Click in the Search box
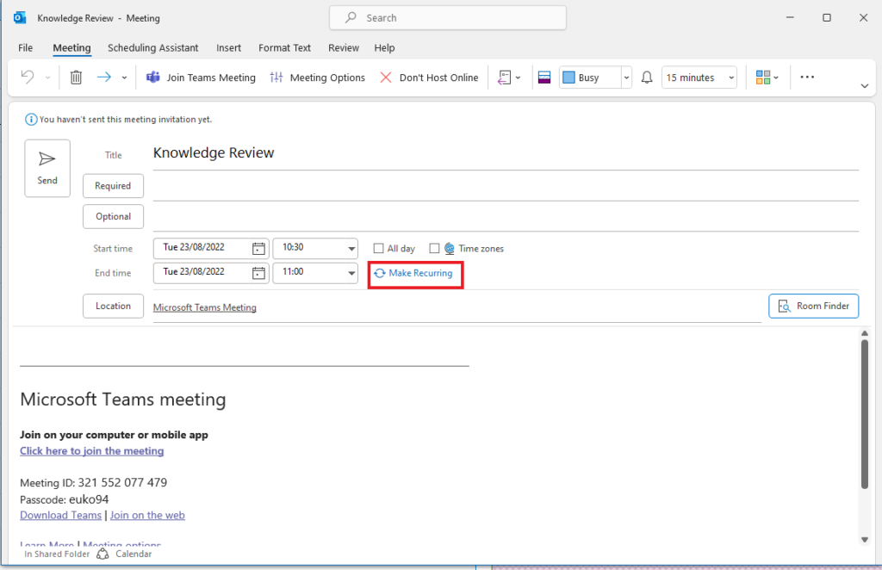This screenshot has height=570, width=882. click(448, 18)
